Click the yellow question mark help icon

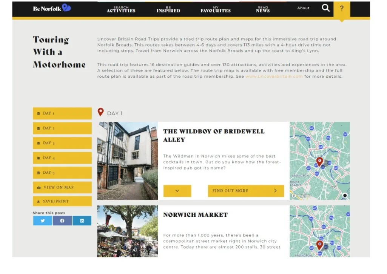[342, 9]
